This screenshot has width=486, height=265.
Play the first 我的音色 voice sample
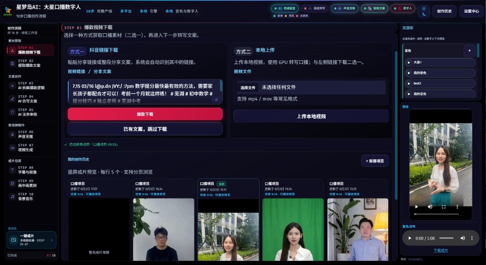click(409, 73)
